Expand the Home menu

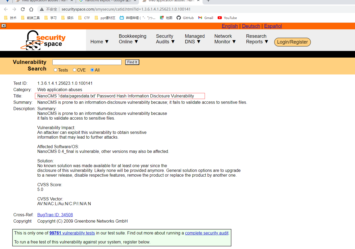coord(100,42)
